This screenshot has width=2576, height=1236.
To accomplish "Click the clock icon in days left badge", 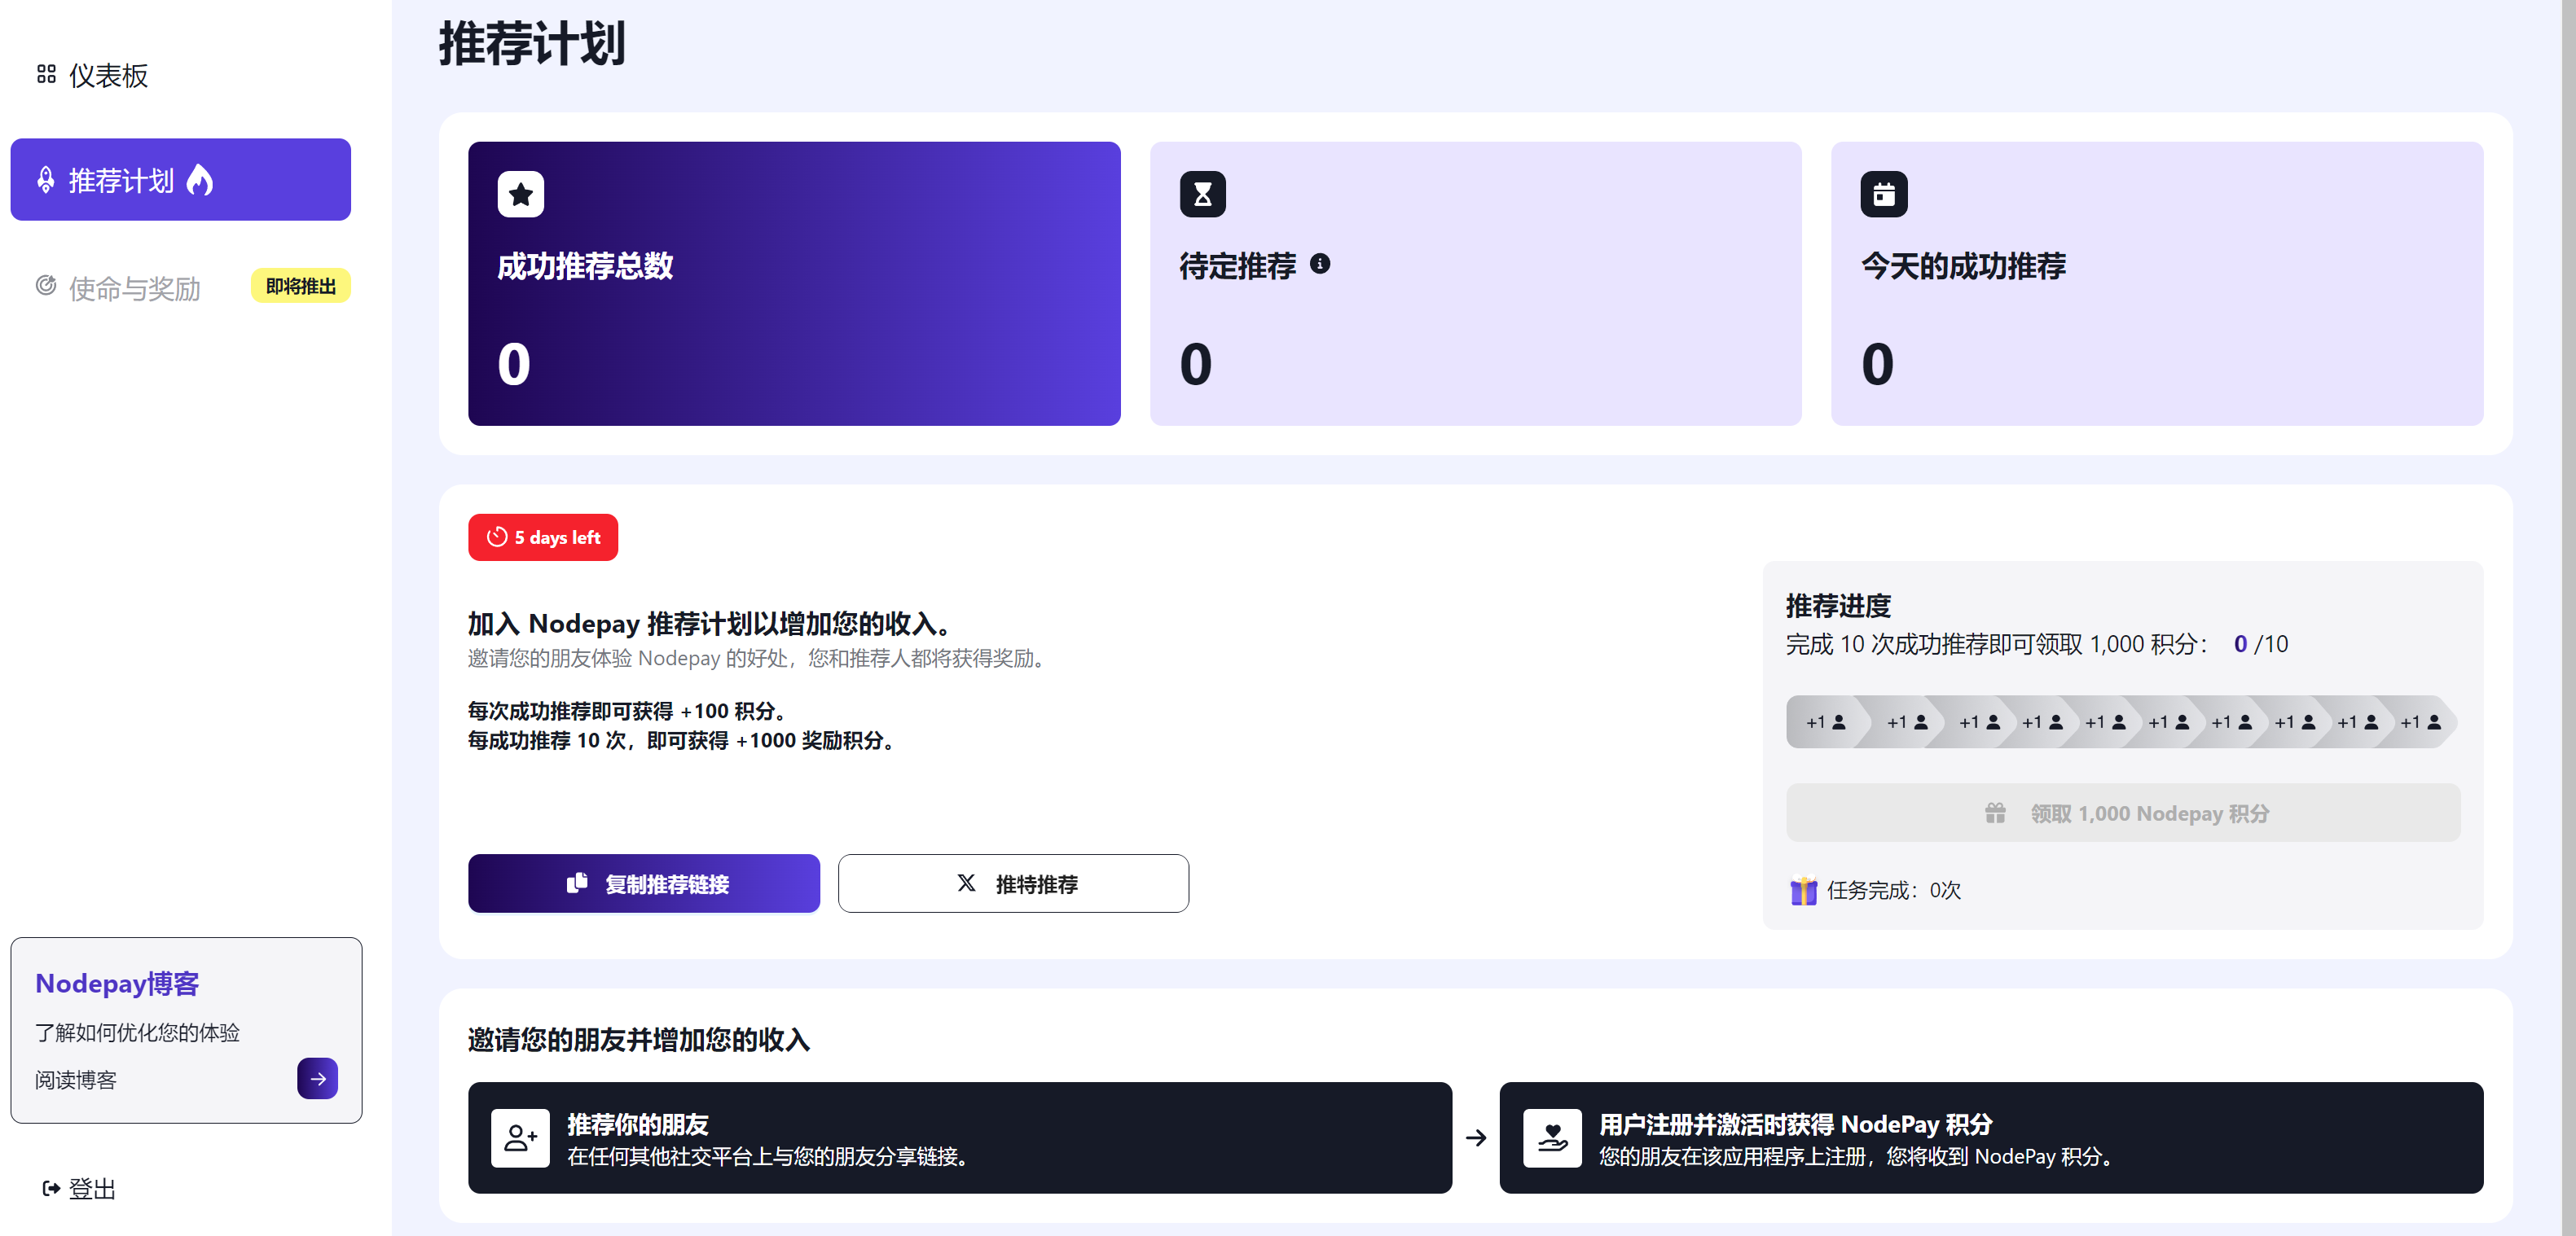I will (497, 537).
